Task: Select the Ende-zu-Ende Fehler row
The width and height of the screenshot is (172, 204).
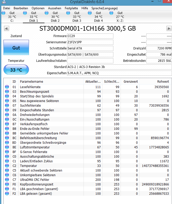Action: (x=87, y=129)
